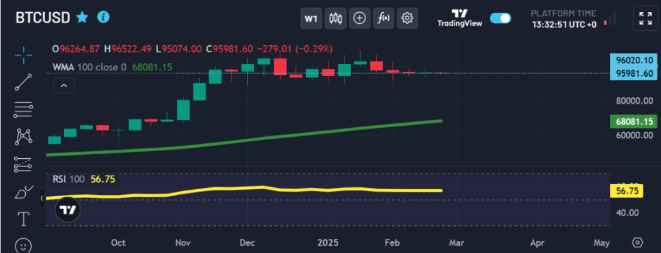Image resolution: width=661 pixels, height=253 pixels.
Task: Open the emoji icons tool
Action: pyautogui.click(x=23, y=245)
